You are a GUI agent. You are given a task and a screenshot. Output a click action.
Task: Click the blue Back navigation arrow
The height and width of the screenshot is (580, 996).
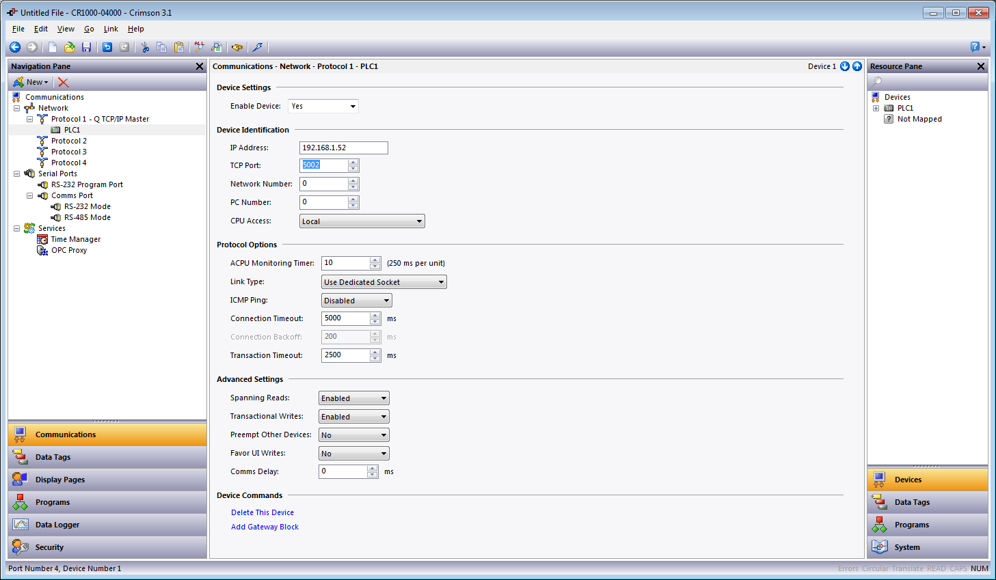pos(15,47)
